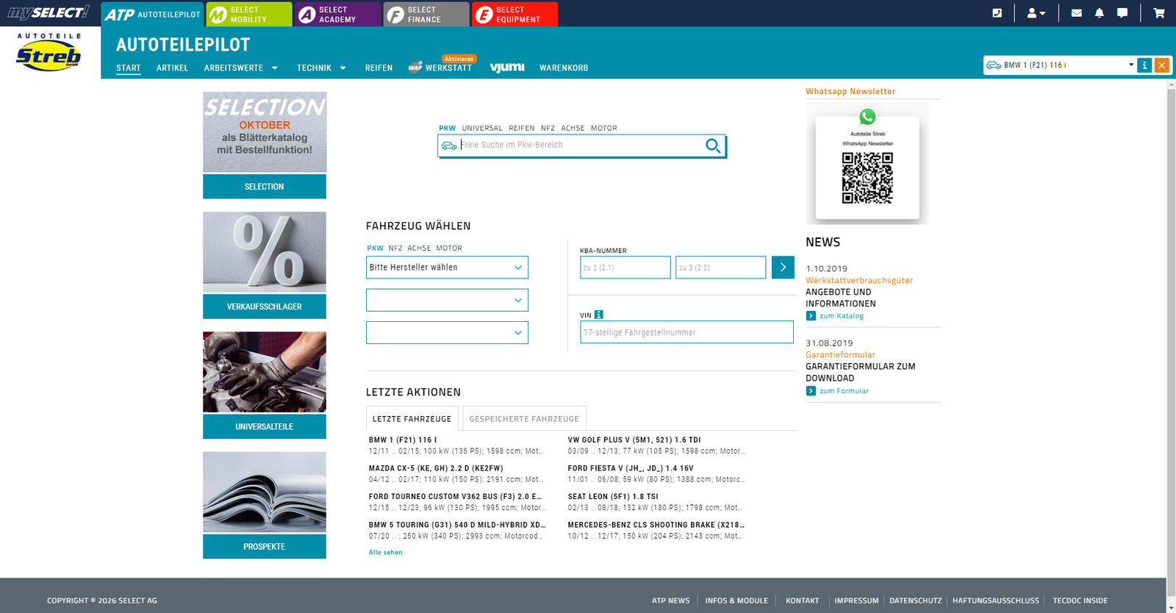Click the VIN info icon
Screen dimensions: 1176x613
coord(599,315)
